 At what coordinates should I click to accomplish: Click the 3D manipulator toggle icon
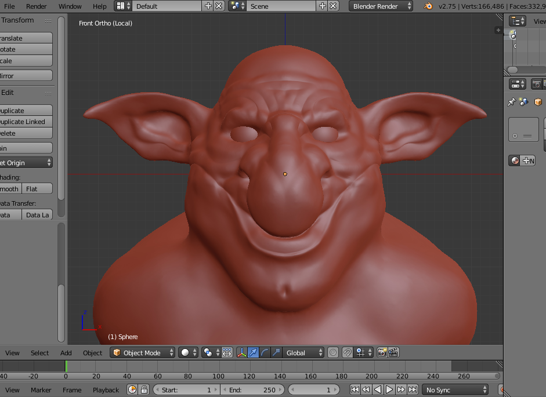tap(242, 352)
